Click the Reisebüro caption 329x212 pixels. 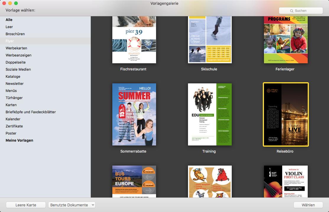pos(285,151)
